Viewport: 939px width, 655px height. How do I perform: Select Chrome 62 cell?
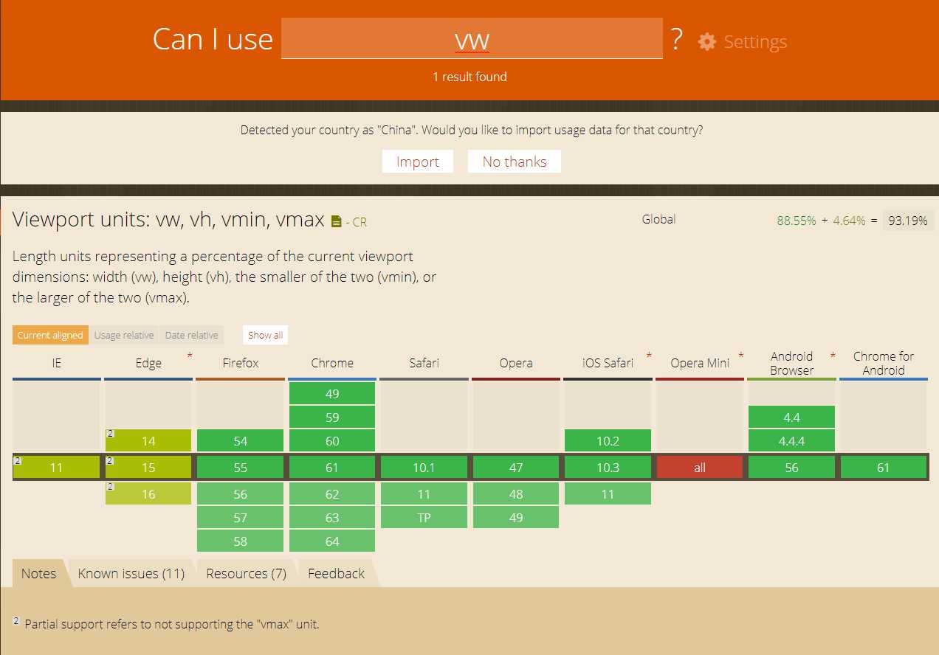pos(332,494)
